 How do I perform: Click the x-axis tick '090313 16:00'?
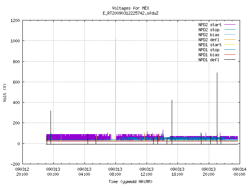pos(178,172)
